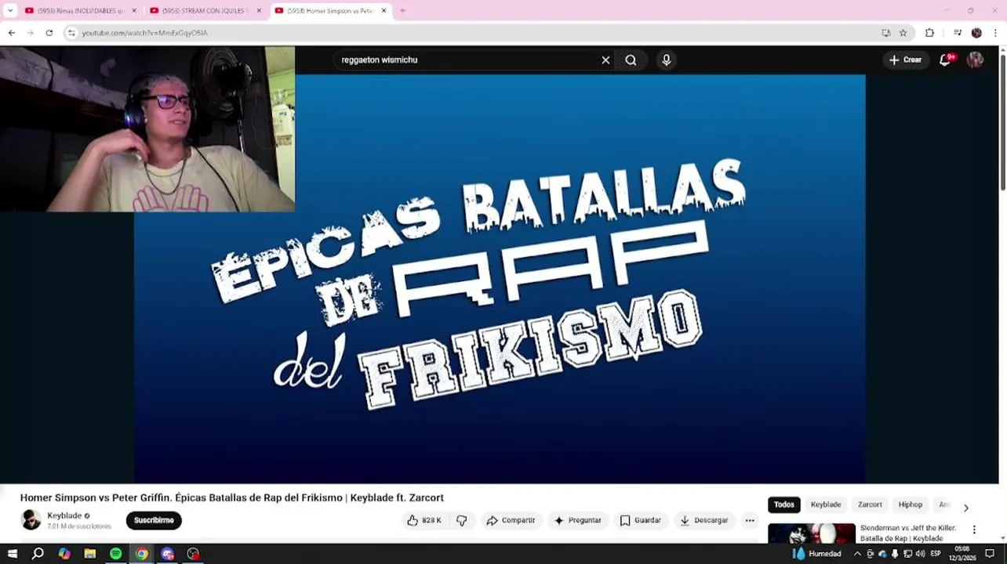The height and width of the screenshot is (564, 1007).
Task: Open the Humedad weather widget
Action: tap(816, 554)
